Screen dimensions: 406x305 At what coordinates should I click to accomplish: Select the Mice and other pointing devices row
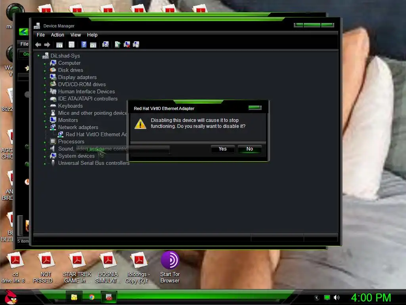coord(92,113)
